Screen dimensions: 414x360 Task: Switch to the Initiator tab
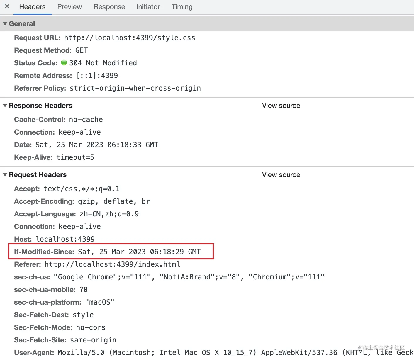point(148,7)
